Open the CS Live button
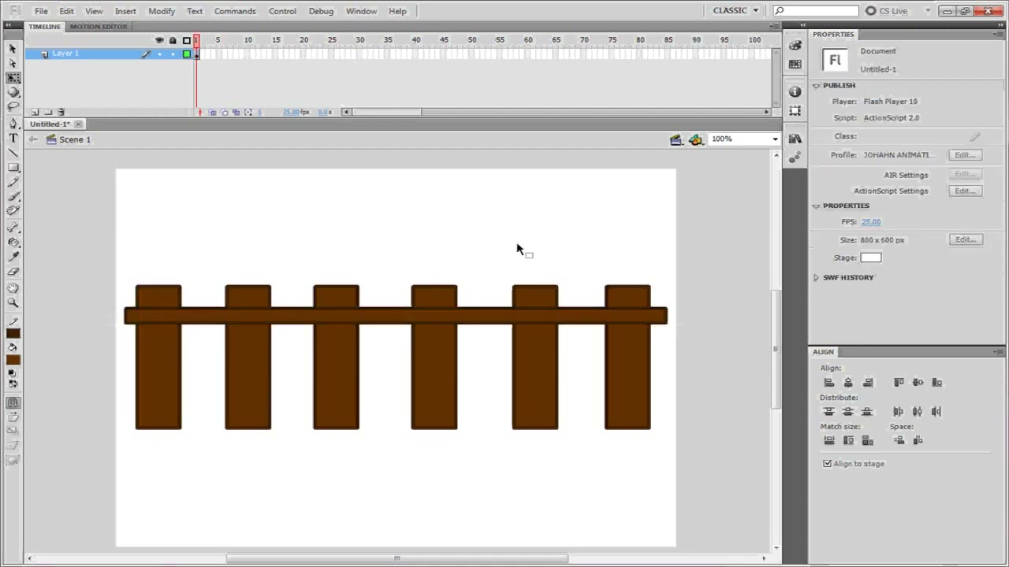Screen dimensions: 1009x567 coord(887,11)
